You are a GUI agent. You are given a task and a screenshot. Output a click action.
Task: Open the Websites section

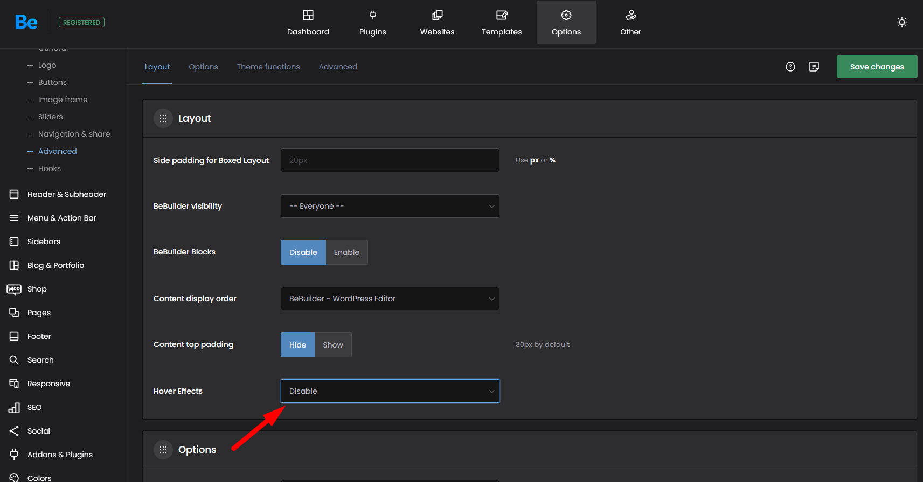click(x=438, y=22)
